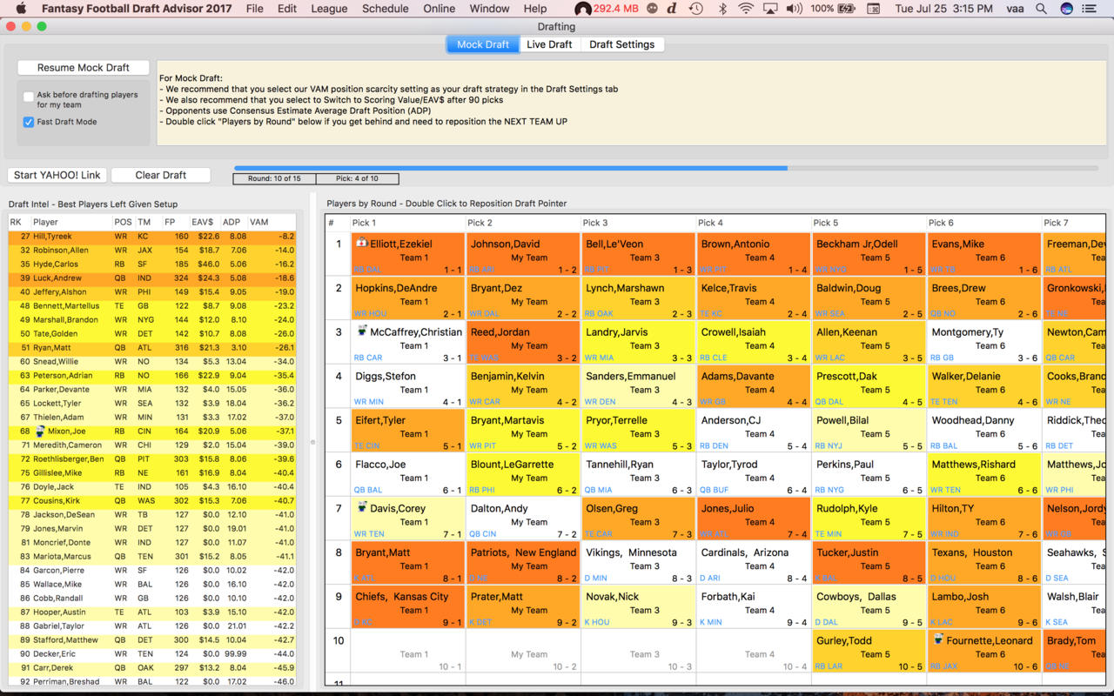
Task: Click the rookie icon next to Davis, Corey
Action: [x=362, y=507]
